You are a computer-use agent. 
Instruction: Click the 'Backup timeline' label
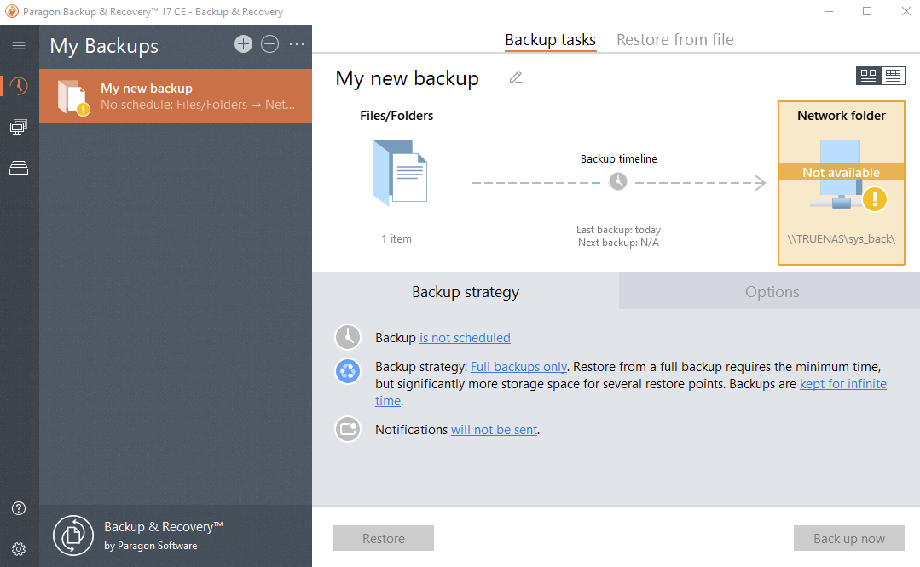[618, 158]
